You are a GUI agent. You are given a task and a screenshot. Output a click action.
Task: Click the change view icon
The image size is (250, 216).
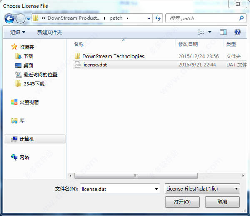(201, 32)
